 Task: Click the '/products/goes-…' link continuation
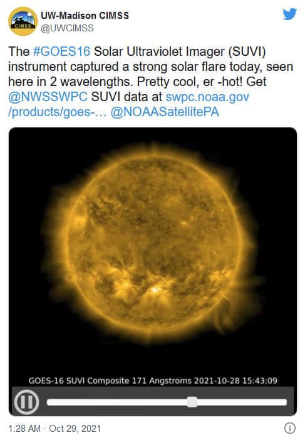[x=58, y=112]
